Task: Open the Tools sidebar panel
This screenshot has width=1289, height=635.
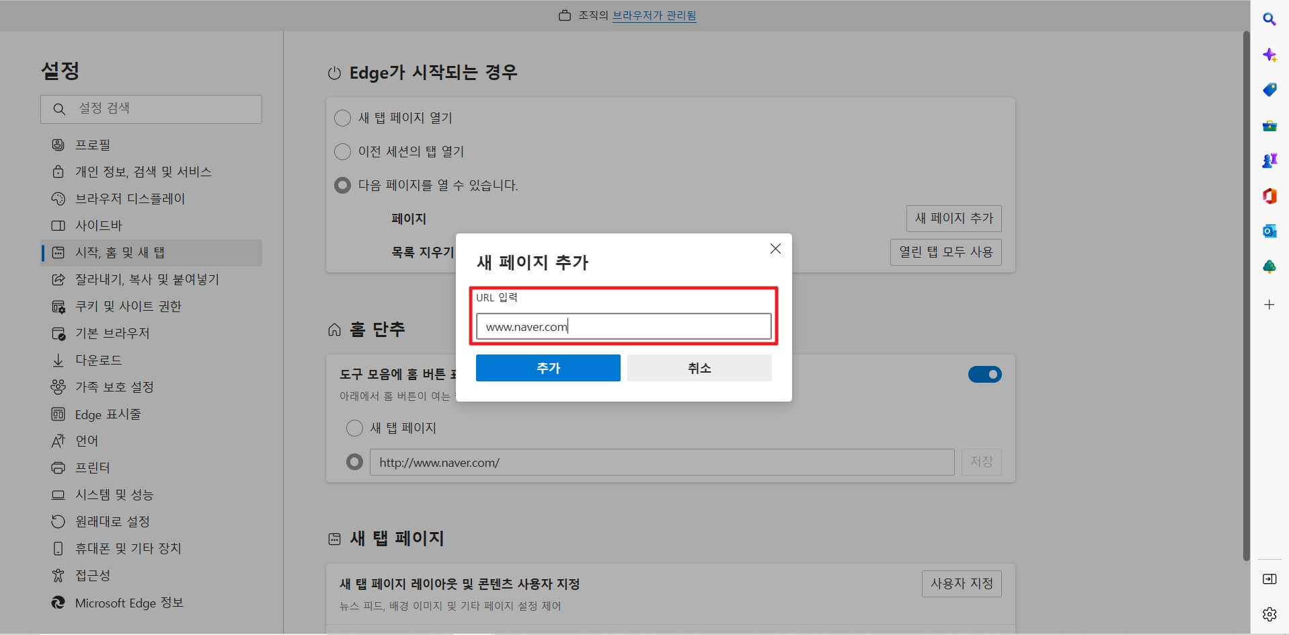Action: click(1270, 125)
